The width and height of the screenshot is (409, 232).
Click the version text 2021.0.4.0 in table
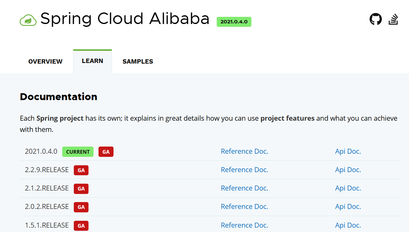coord(41,151)
